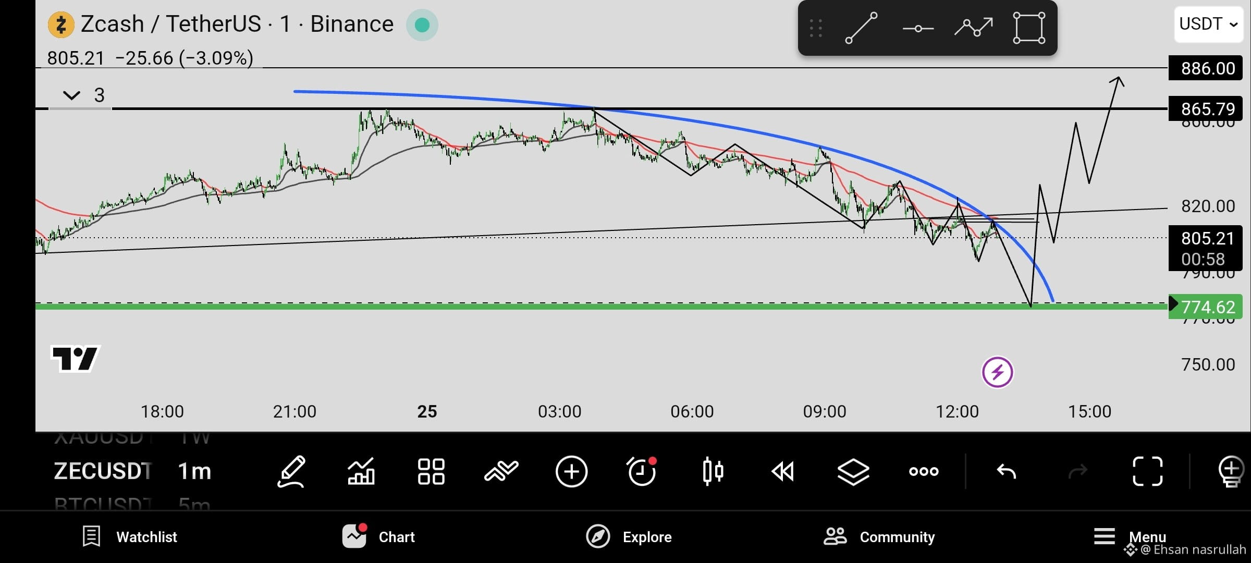Tap the TradingView logo on chart

tap(76, 359)
